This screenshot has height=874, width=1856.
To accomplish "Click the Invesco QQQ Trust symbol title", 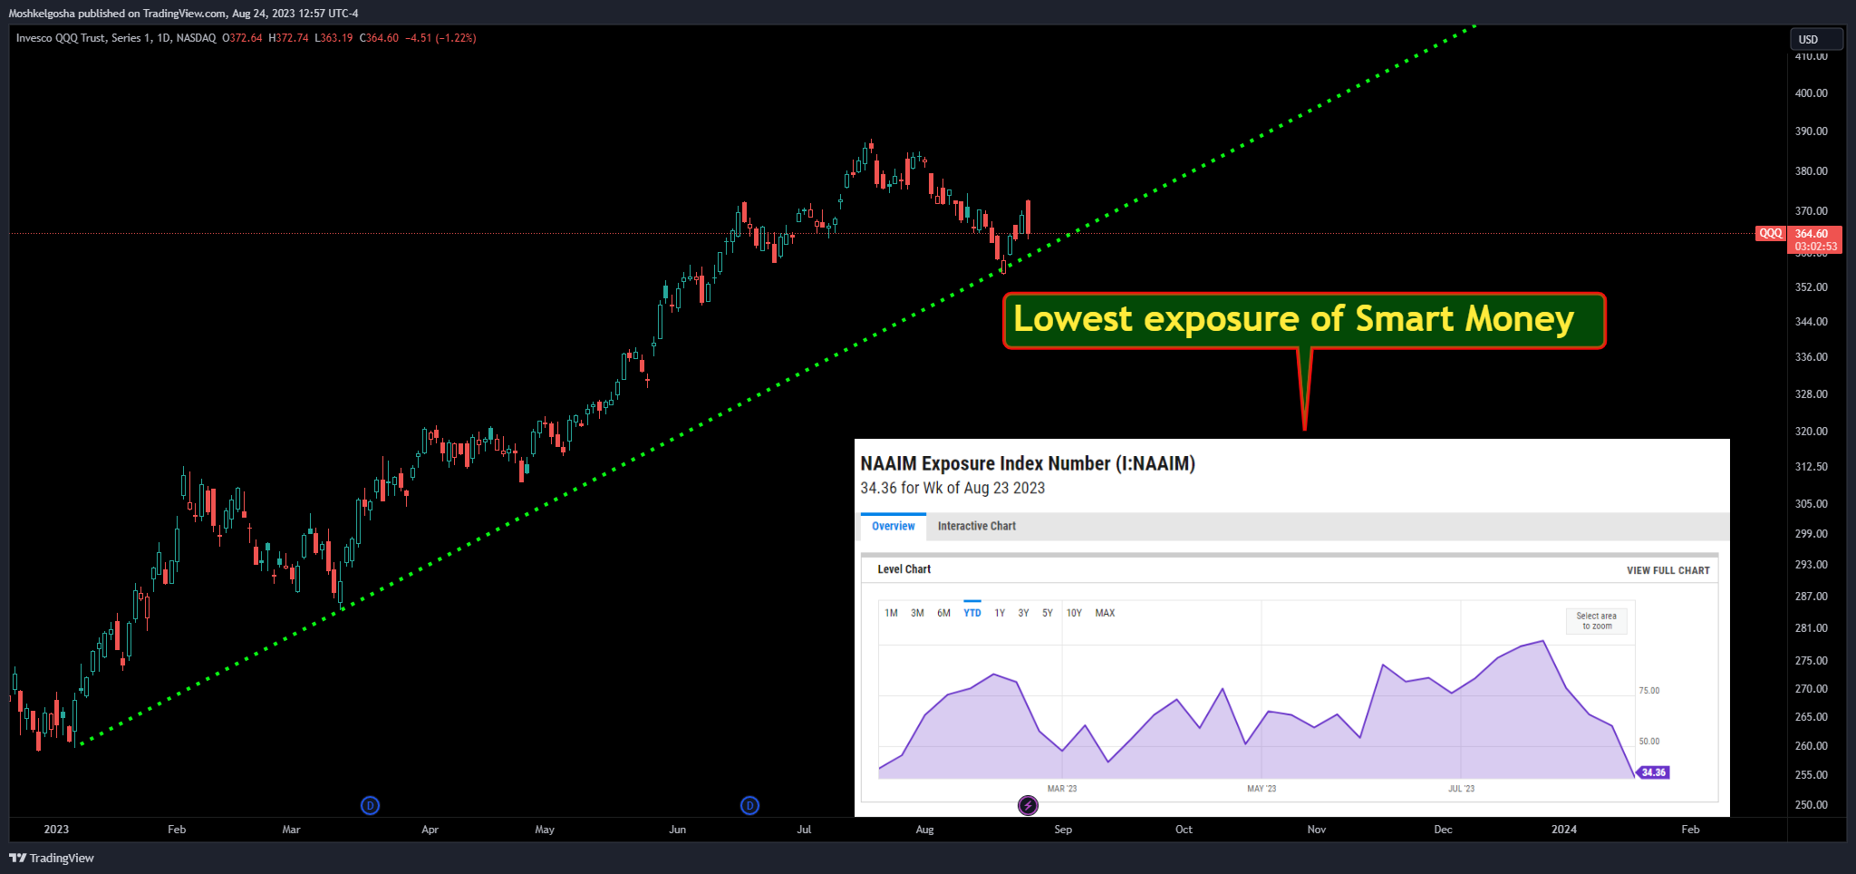I will click(x=116, y=38).
